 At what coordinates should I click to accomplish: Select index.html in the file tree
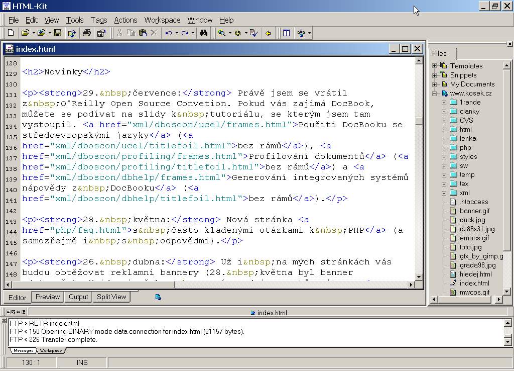[474, 283]
